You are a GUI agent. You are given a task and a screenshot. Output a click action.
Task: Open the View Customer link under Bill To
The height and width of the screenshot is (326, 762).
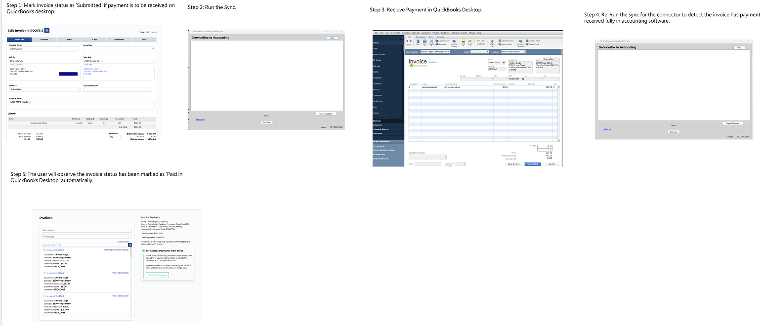[16, 65]
